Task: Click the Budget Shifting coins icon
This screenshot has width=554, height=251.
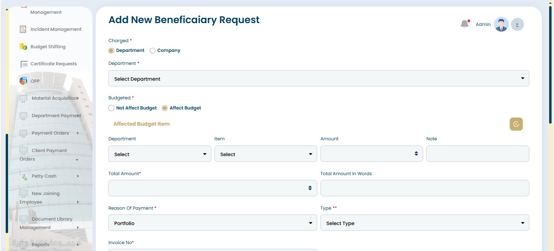Action: 23,47
